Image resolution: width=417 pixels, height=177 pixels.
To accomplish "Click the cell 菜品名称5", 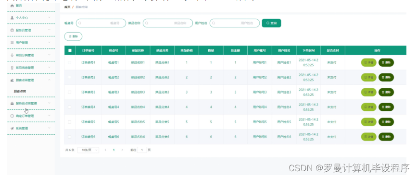I will coord(138,122).
